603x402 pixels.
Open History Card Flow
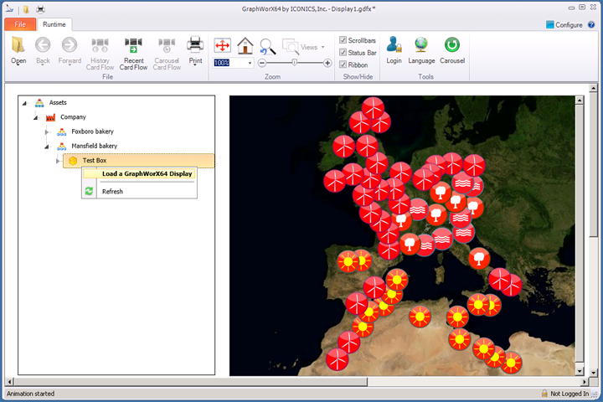tap(100, 45)
